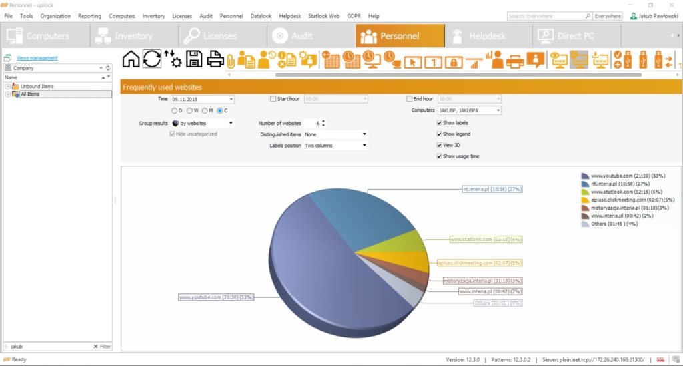Viewport: 683px width, 366px height.
Task: Enable the Start hour checkbox
Action: point(273,99)
